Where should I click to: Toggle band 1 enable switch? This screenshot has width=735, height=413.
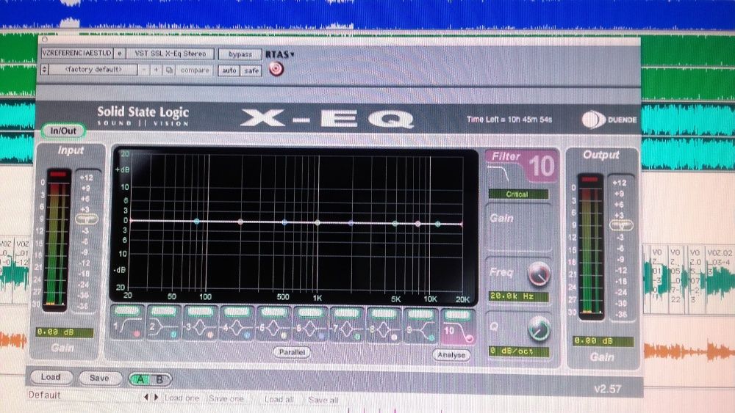point(127,310)
